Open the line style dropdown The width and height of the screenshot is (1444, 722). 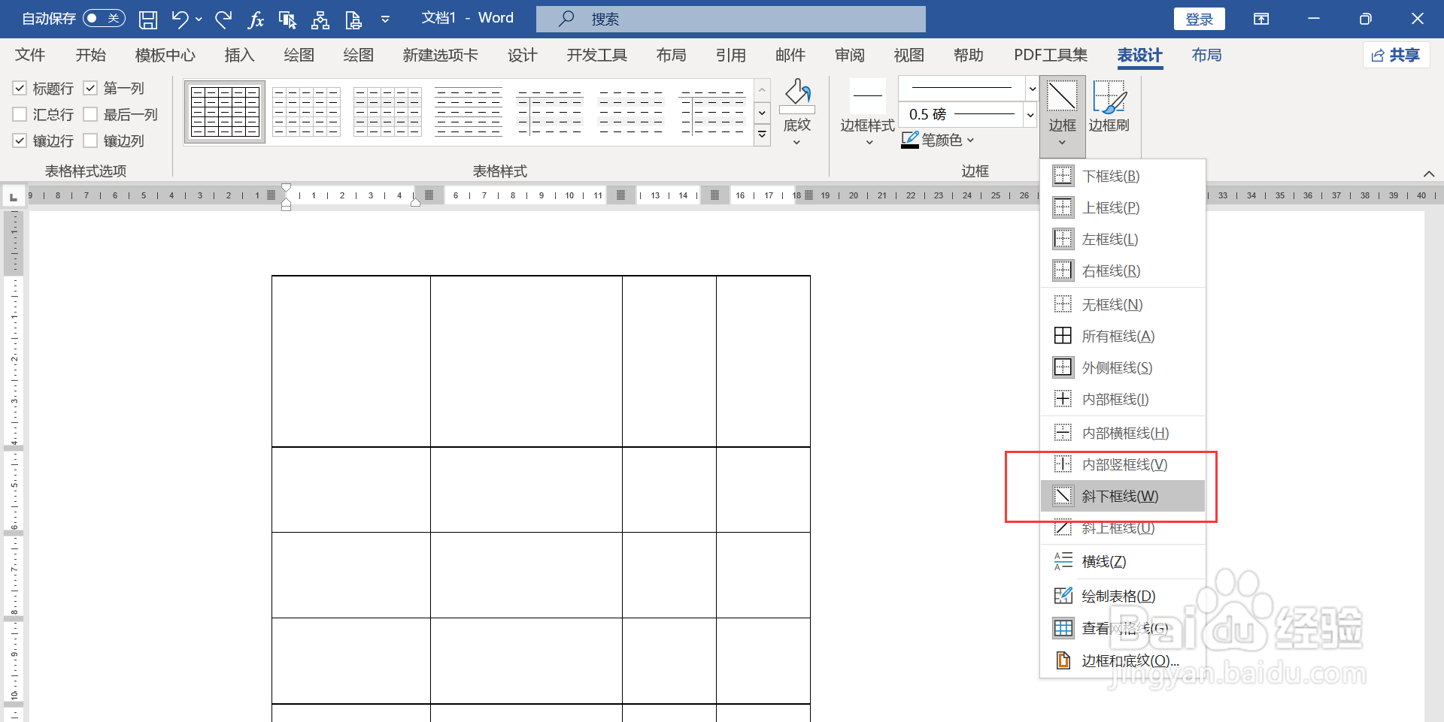pos(1033,89)
